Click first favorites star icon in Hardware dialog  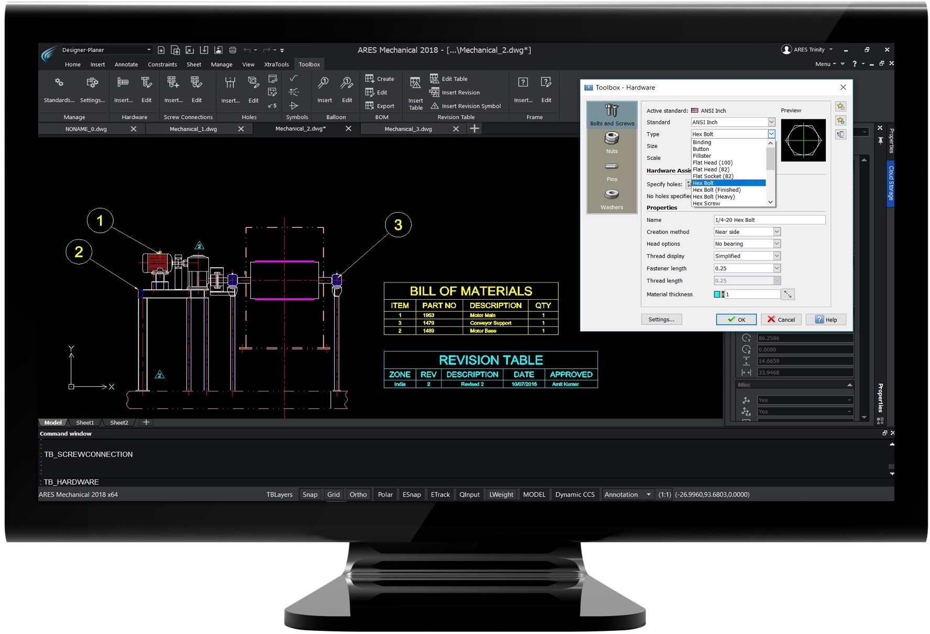click(840, 106)
